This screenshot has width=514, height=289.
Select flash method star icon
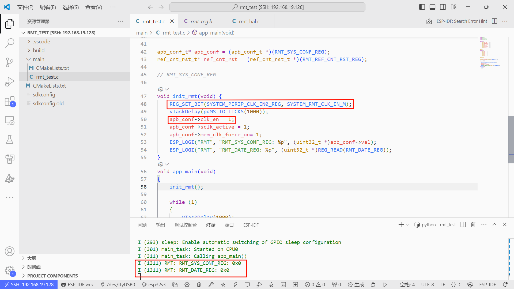pos(223,284)
